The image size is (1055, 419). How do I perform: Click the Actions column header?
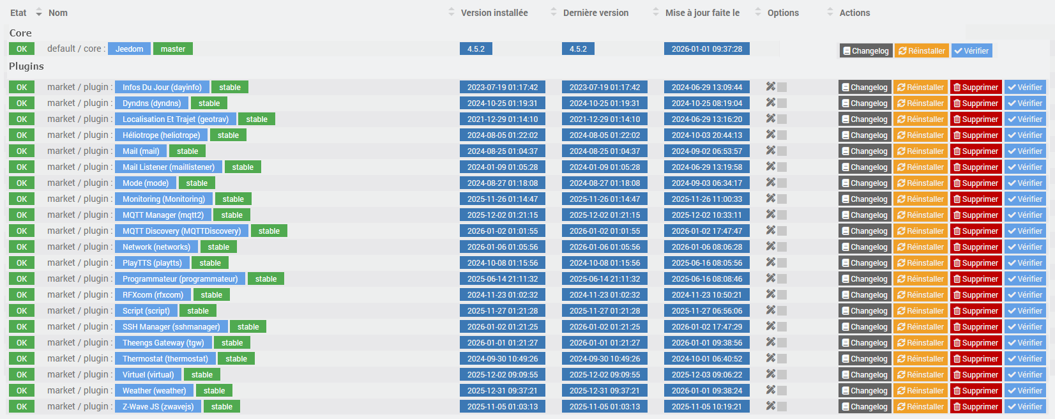tap(854, 13)
